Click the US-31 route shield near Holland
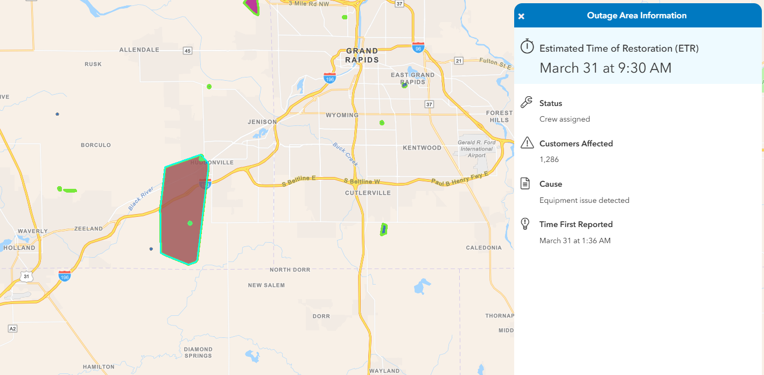The width and height of the screenshot is (764, 375). click(x=25, y=277)
